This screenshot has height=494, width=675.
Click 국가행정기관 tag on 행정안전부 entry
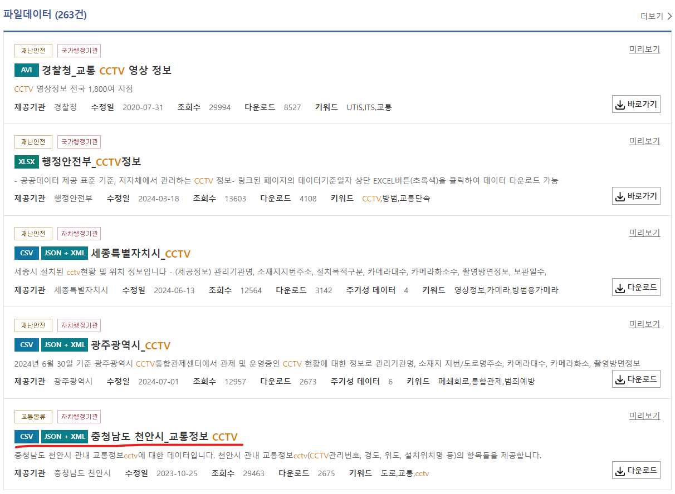pyautogui.click(x=79, y=142)
